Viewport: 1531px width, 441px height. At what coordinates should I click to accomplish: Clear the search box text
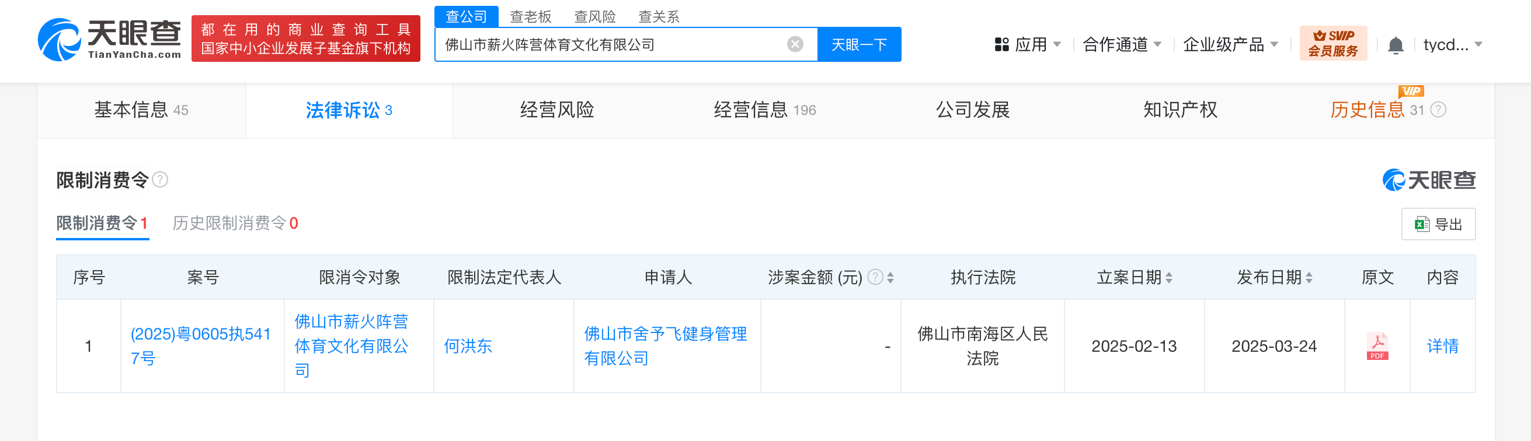point(795,44)
